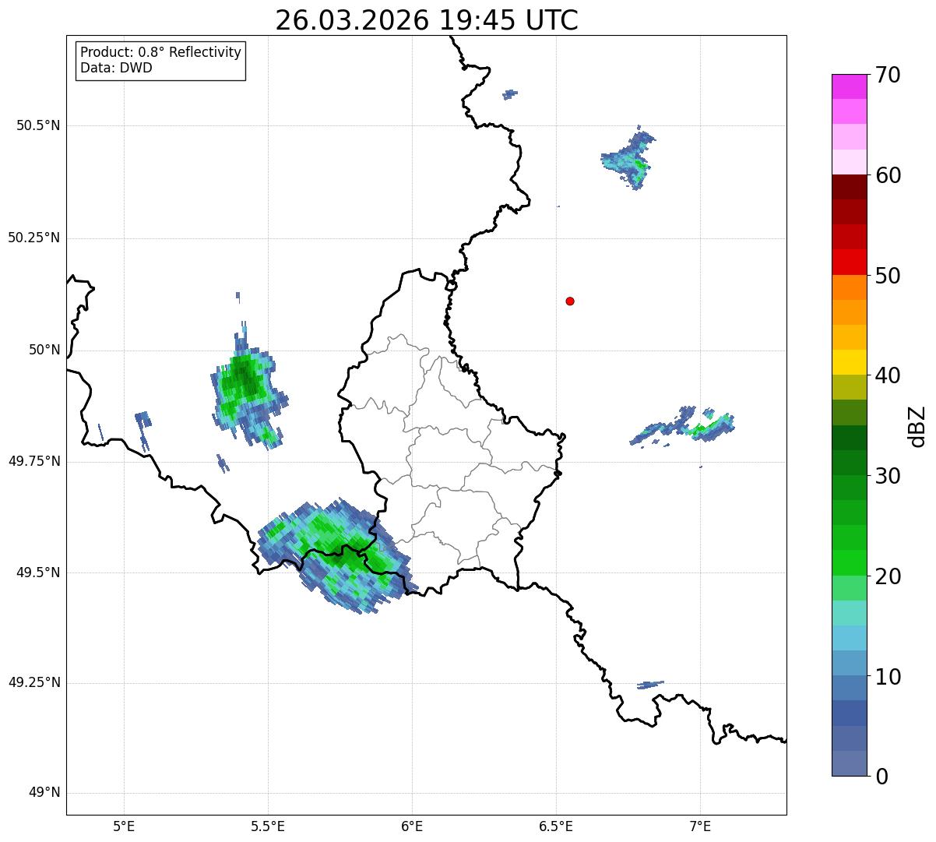Image resolution: width=936 pixels, height=842 pixels.
Task: Click the red location marker dot
Action: (x=570, y=301)
